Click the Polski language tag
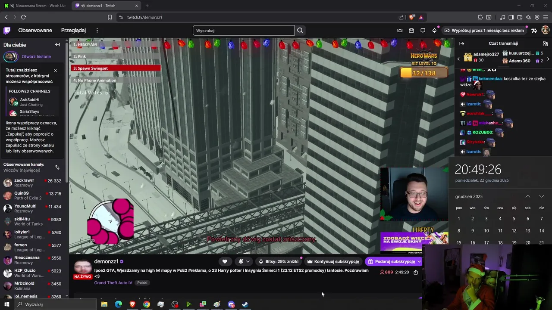 [142, 283]
